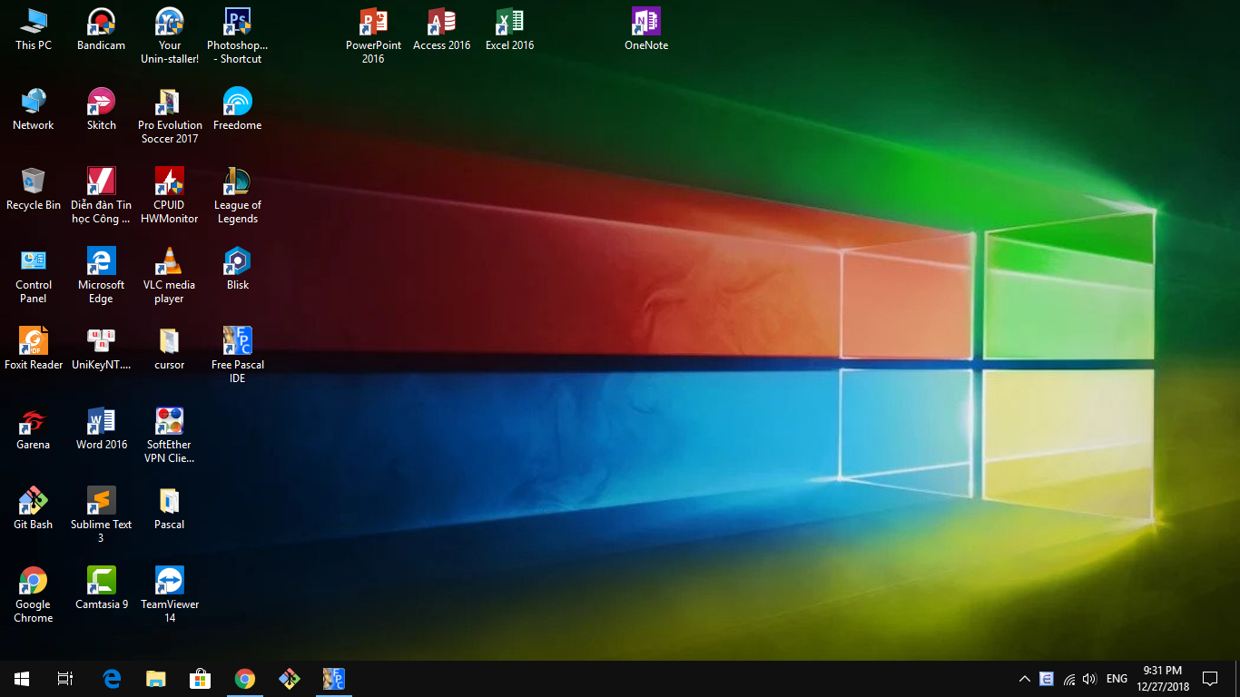Change the ENG input language
Screen dimensions: 1240x697
click(1117, 679)
